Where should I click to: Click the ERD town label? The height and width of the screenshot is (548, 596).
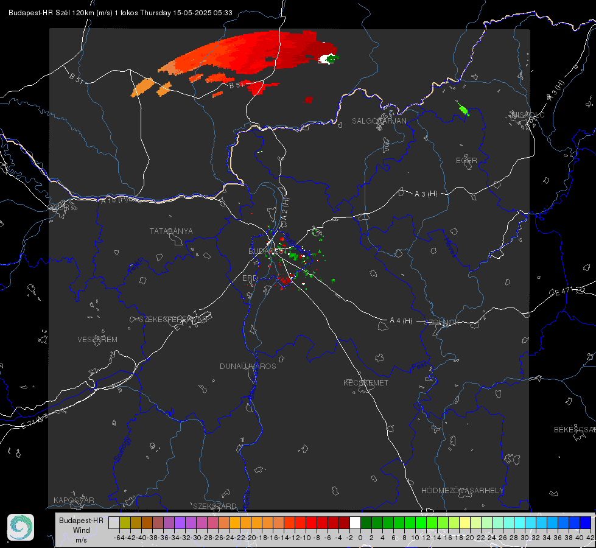pos(250,278)
